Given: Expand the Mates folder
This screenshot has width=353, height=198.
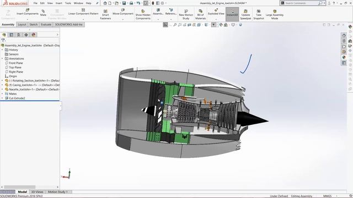Looking at the screenshot, I should 2,94.
